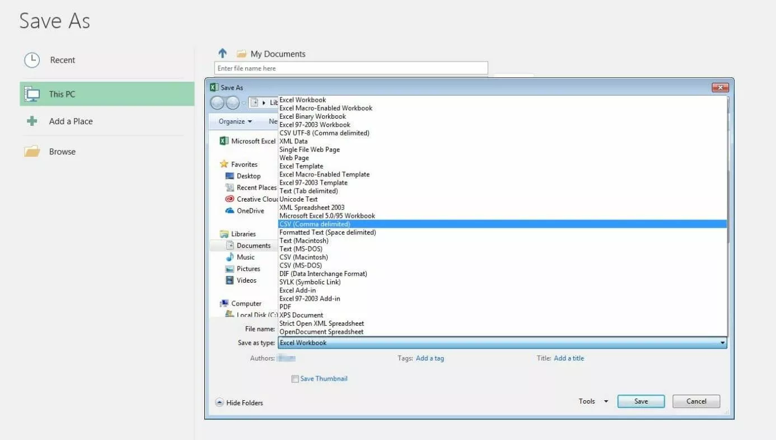Click the Save button
The width and height of the screenshot is (776, 440).
click(640, 401)
